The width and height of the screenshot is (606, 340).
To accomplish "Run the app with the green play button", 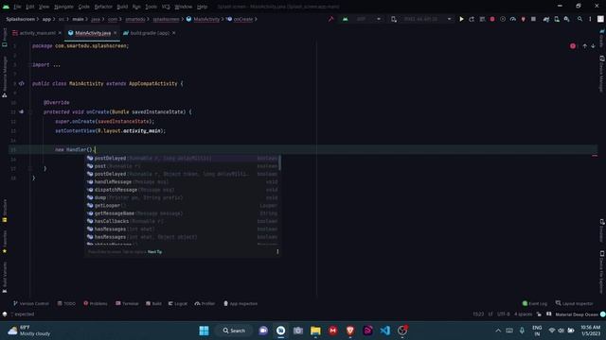I will coord(461,19).
